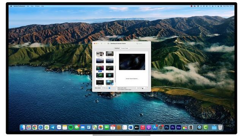Image resolution: width=243 pixels, height=136 pixels.
Task: Open the Zalo app in the dock
Action: (59, 127)
